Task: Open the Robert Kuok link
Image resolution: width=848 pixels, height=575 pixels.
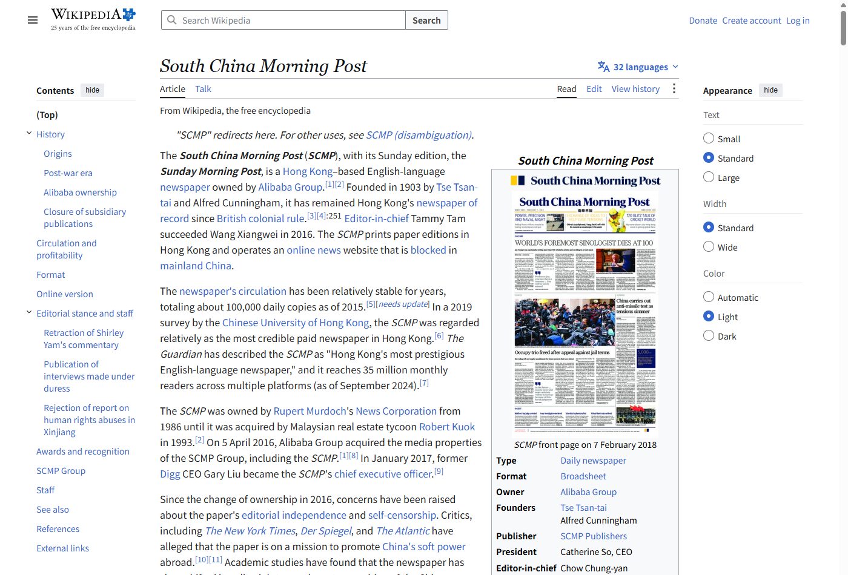Action: (x=447, y=427)
